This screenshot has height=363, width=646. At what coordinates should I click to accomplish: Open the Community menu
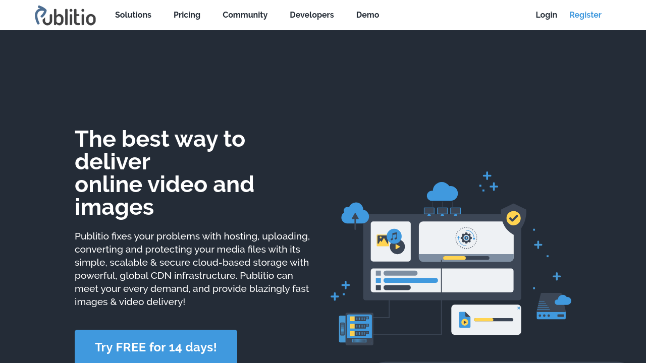245,15
